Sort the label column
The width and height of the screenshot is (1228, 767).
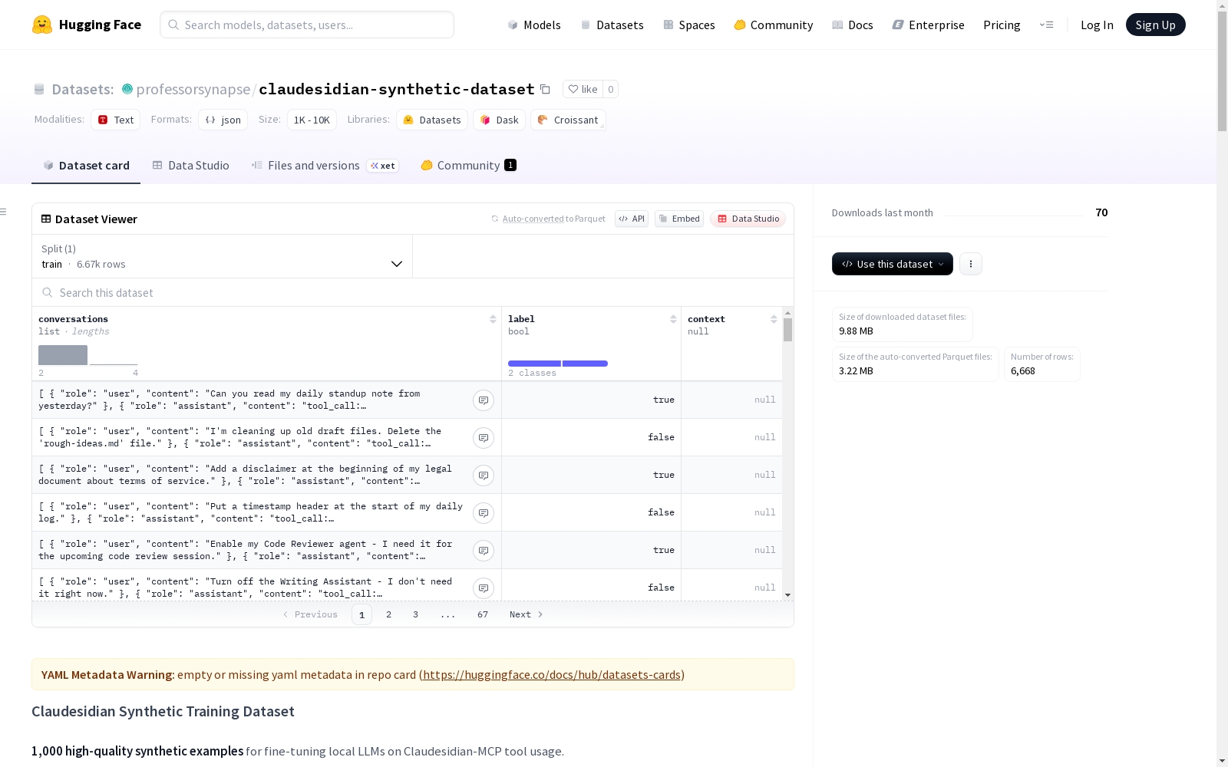pos(673,319)
